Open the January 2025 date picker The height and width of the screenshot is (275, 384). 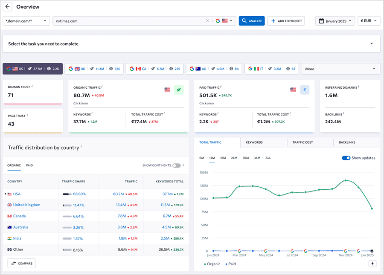pyautogui.click(x=335, y=21)
